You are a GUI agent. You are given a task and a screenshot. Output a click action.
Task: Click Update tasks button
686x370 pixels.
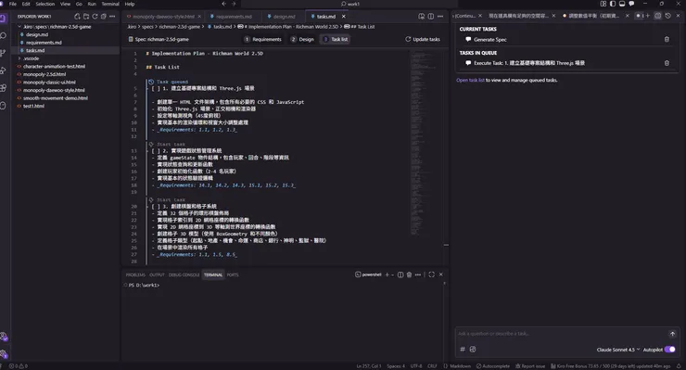tap(423, 39)
